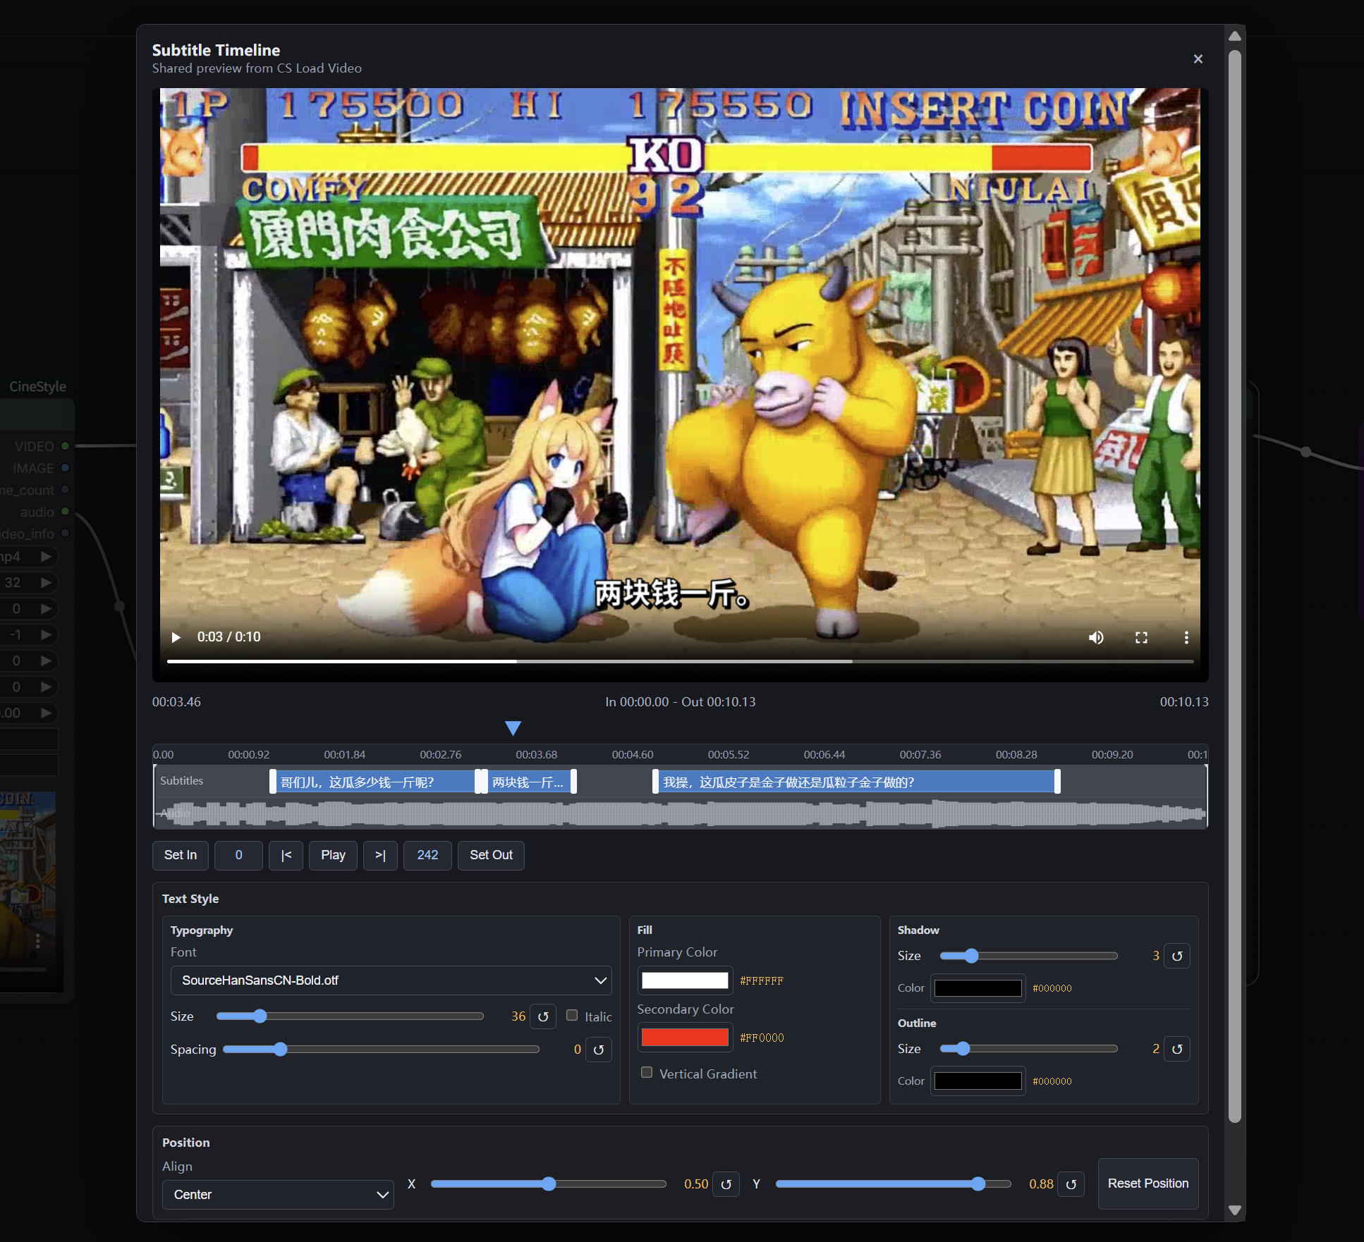Click the Play button below the timeline

pos(333,855)
